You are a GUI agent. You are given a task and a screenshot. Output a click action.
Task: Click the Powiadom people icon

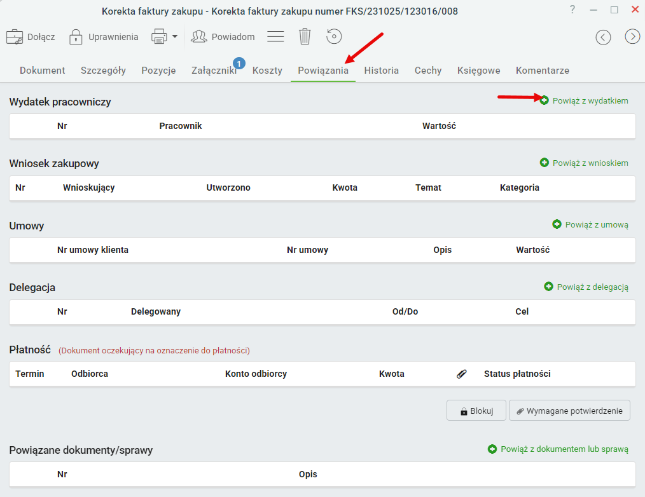pos(198,37)
